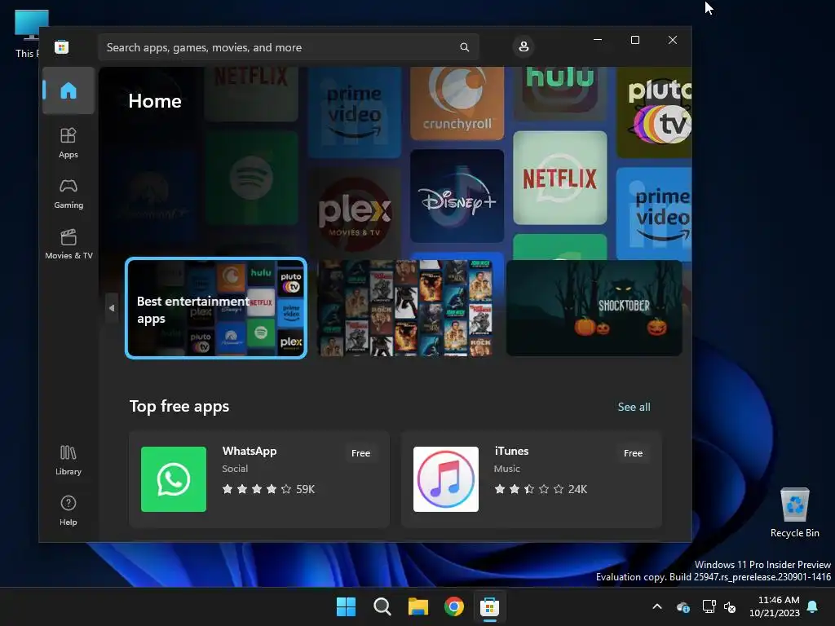Click the iTunes 24K star rating
Viewport: 835px width, 626px height.
click(x=541, y=489)
